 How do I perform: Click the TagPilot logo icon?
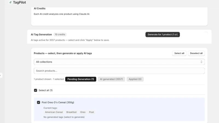10,2
